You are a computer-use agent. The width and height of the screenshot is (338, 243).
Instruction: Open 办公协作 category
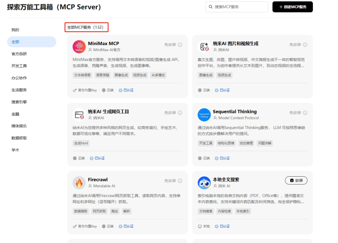(x=19, y=78)
